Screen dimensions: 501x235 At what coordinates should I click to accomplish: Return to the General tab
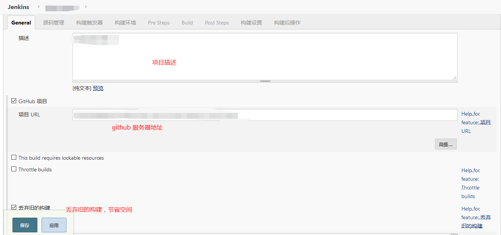pyautogui.click(x=21, y=23)
